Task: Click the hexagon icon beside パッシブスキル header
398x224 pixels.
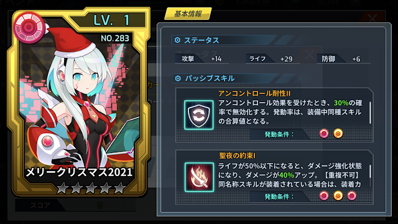Action: [x=178, y=78]
